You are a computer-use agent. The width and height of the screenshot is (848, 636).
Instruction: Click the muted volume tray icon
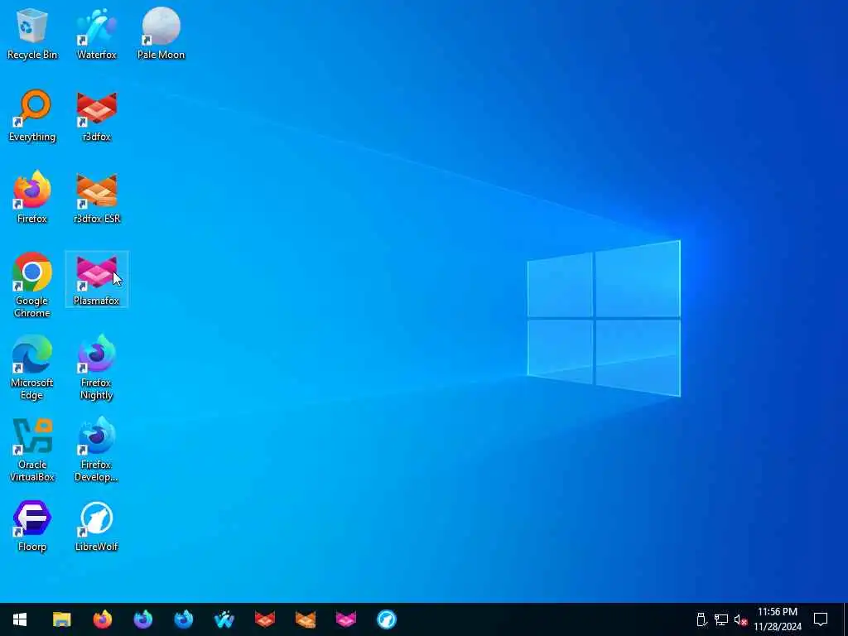(x=740, y=619)
